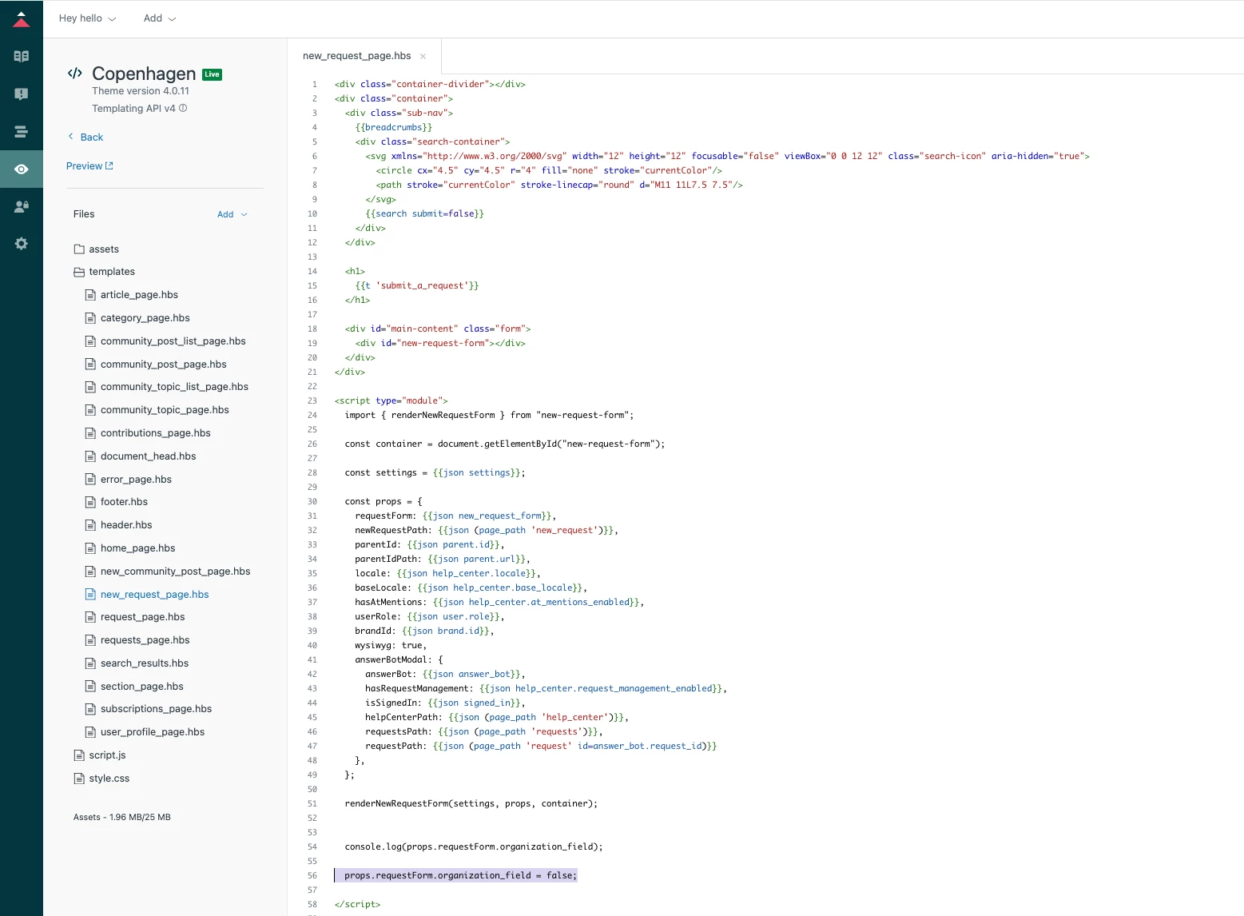
Task: Close the new_request_page.hbs tab
Action: point(423,56)
